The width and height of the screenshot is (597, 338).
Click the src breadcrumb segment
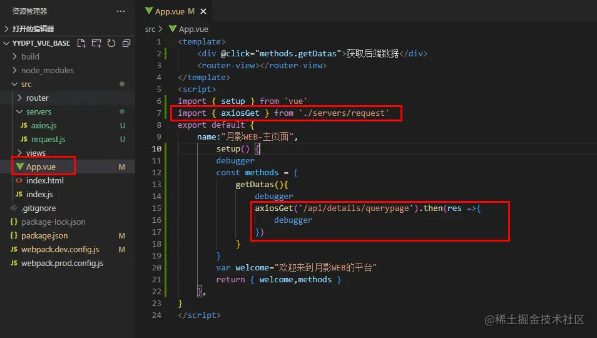[150, 29]
